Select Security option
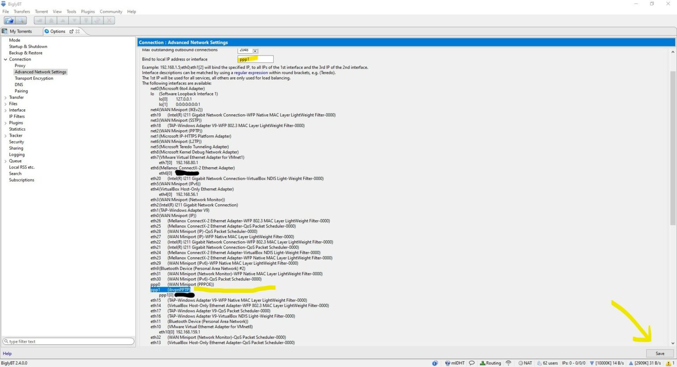The image size is (677, 367). pyautogui.click(x=16, y=142)
